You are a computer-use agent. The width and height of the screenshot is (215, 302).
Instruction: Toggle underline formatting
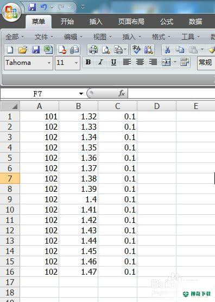(x=113, y=62)
